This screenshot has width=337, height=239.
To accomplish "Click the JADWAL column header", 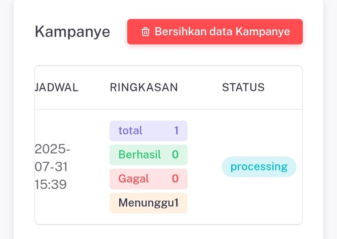I will pyautogui.click(x=57, y=87).
